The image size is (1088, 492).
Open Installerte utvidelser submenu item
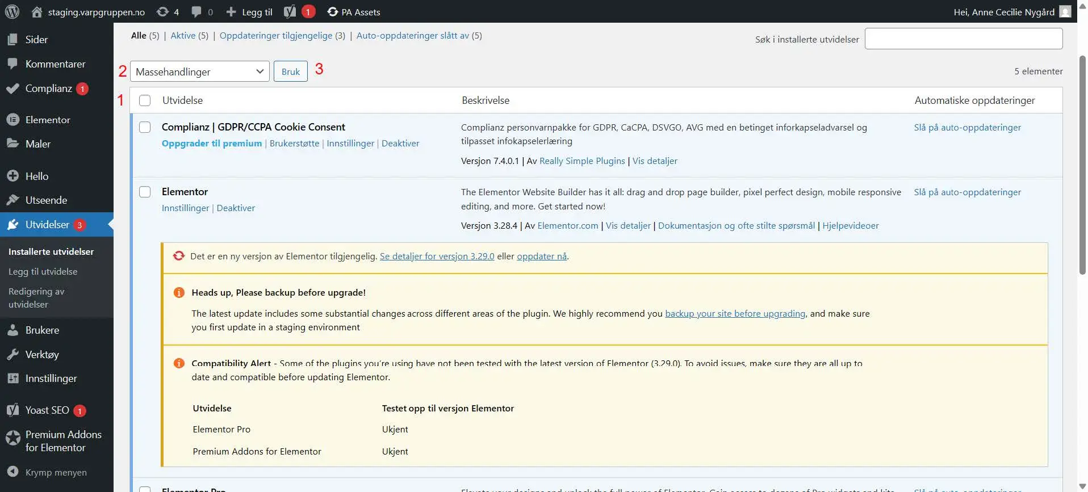click(x=51, y=251)
